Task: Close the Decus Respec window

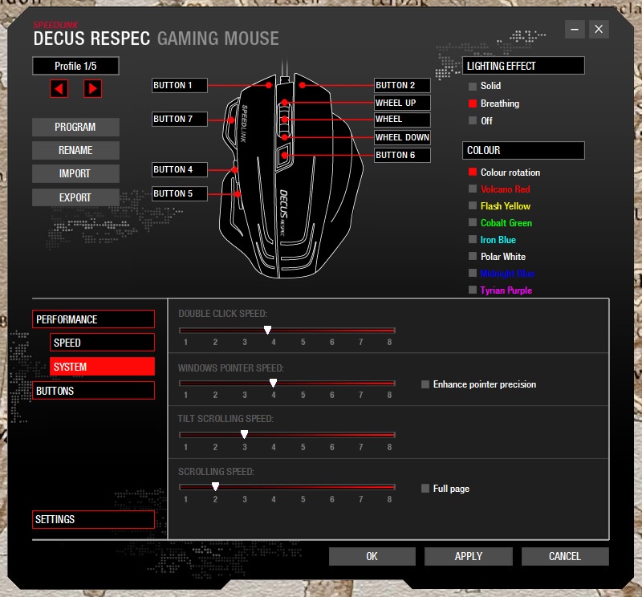Action: pos(599,29)
